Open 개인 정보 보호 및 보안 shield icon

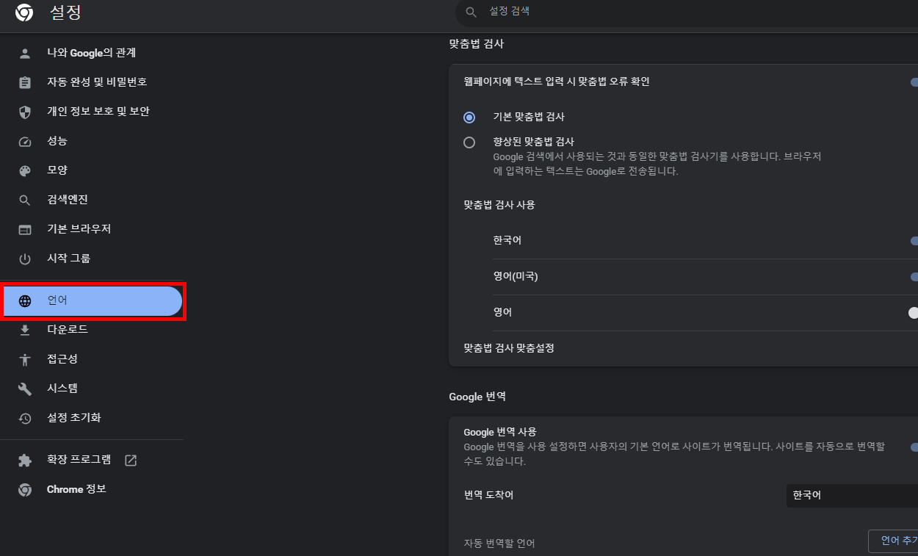point(25,112)
